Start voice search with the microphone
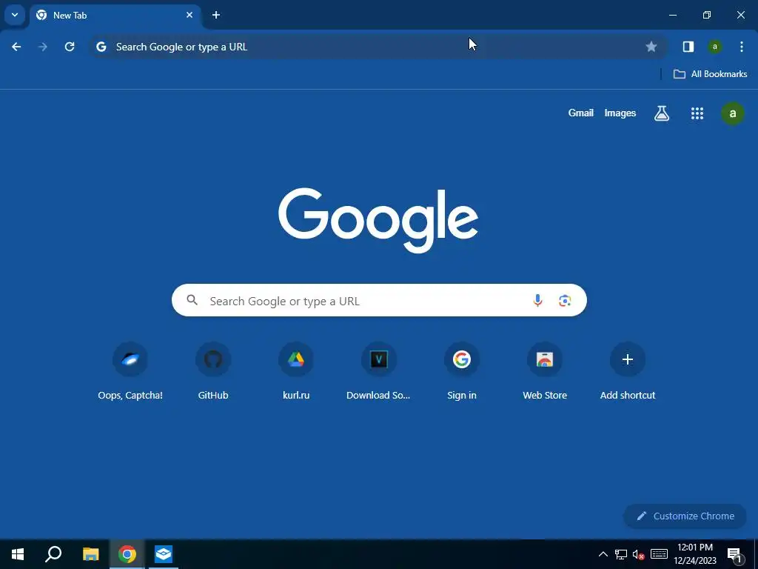 [537, 301]
